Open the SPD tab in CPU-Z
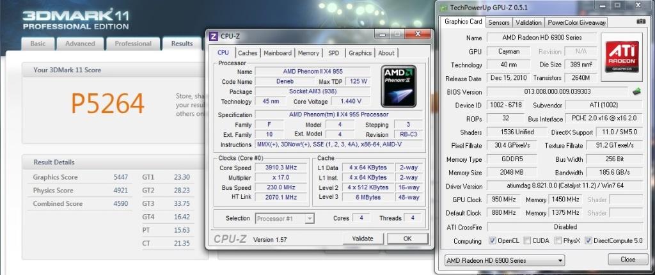This screenshot has height=275, width=655. 334,52
